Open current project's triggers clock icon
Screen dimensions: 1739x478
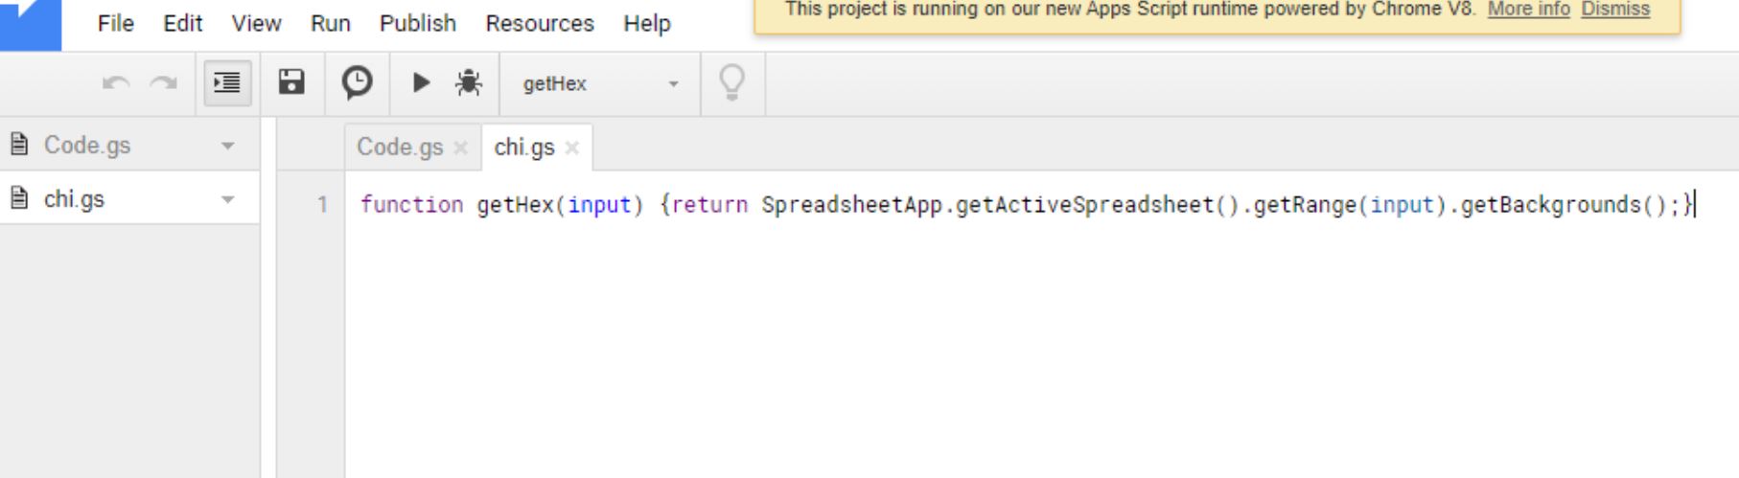[357, 82]
